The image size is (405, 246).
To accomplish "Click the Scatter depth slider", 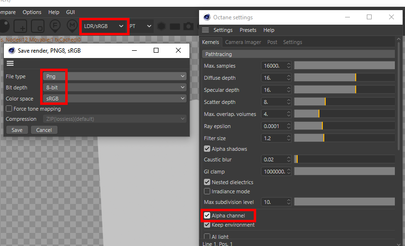I will [344, 102].
